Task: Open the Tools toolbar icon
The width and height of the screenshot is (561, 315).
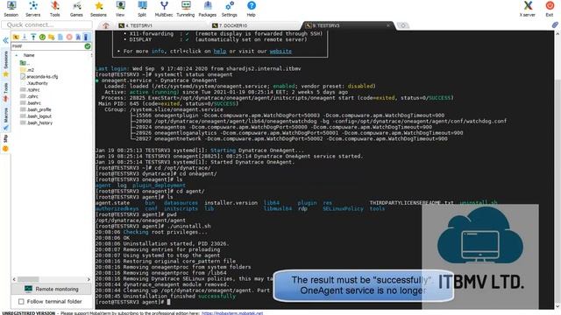Action: [x=54, y=9]
